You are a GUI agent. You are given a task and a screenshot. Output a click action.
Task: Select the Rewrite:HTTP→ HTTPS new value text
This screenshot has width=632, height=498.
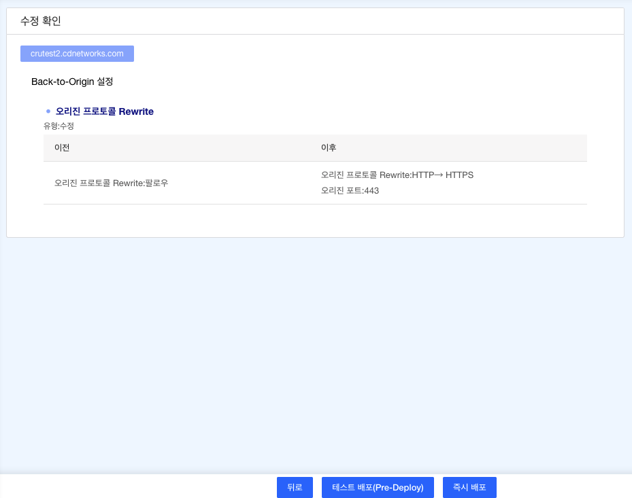397,175
